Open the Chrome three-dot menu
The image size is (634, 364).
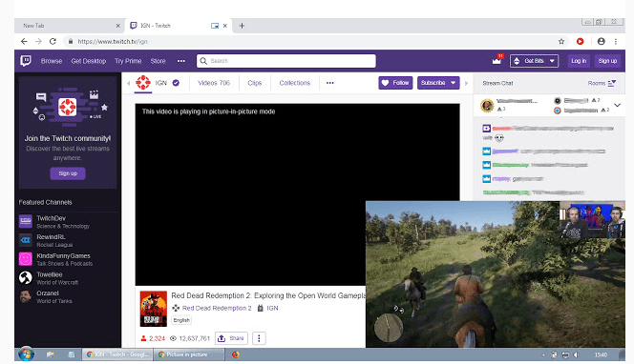[616, 41]
